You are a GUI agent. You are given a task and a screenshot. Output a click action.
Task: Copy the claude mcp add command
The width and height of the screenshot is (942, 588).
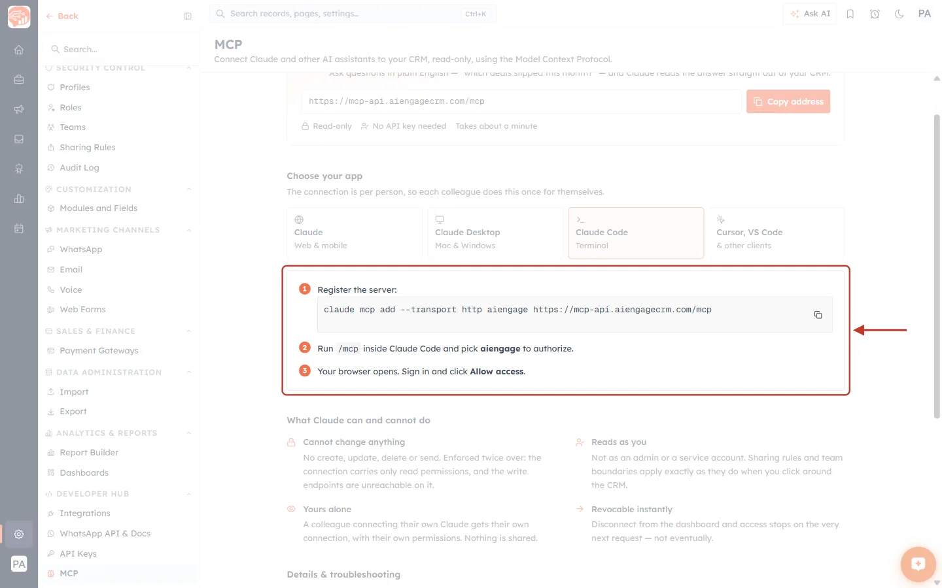tap(818, 315)
